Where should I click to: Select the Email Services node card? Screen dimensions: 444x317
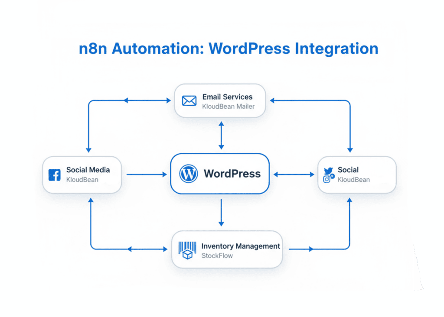click(x=220, y=100)
